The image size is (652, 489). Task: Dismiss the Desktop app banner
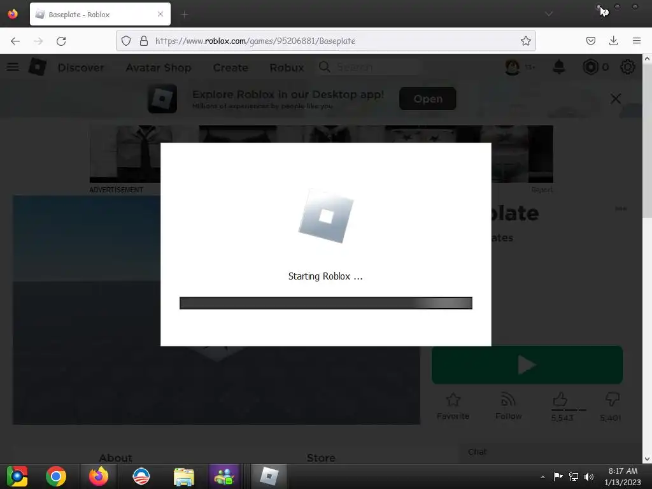[x=616, y=99]
